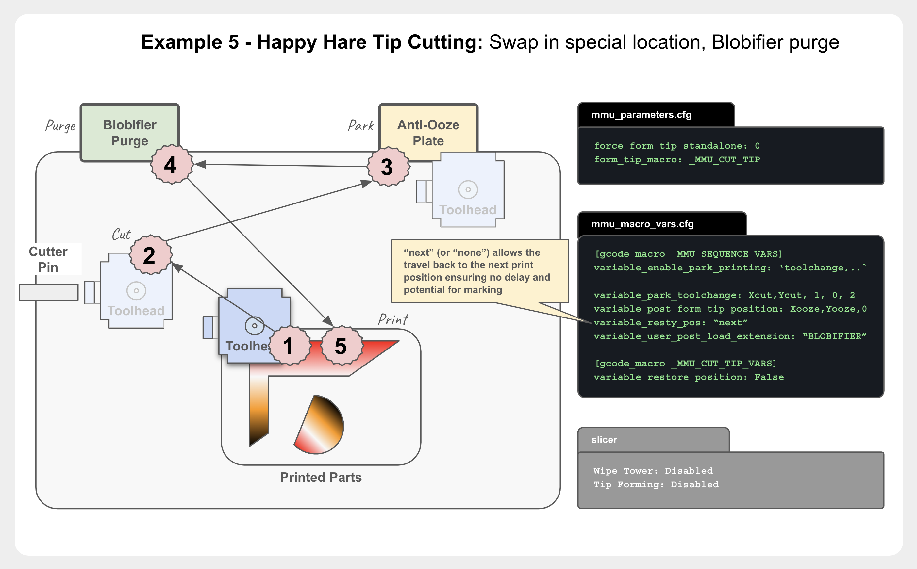Click the "variable_user_post_load_extension" line
Viewport: 917px width, 569px height.
(730, 336)
